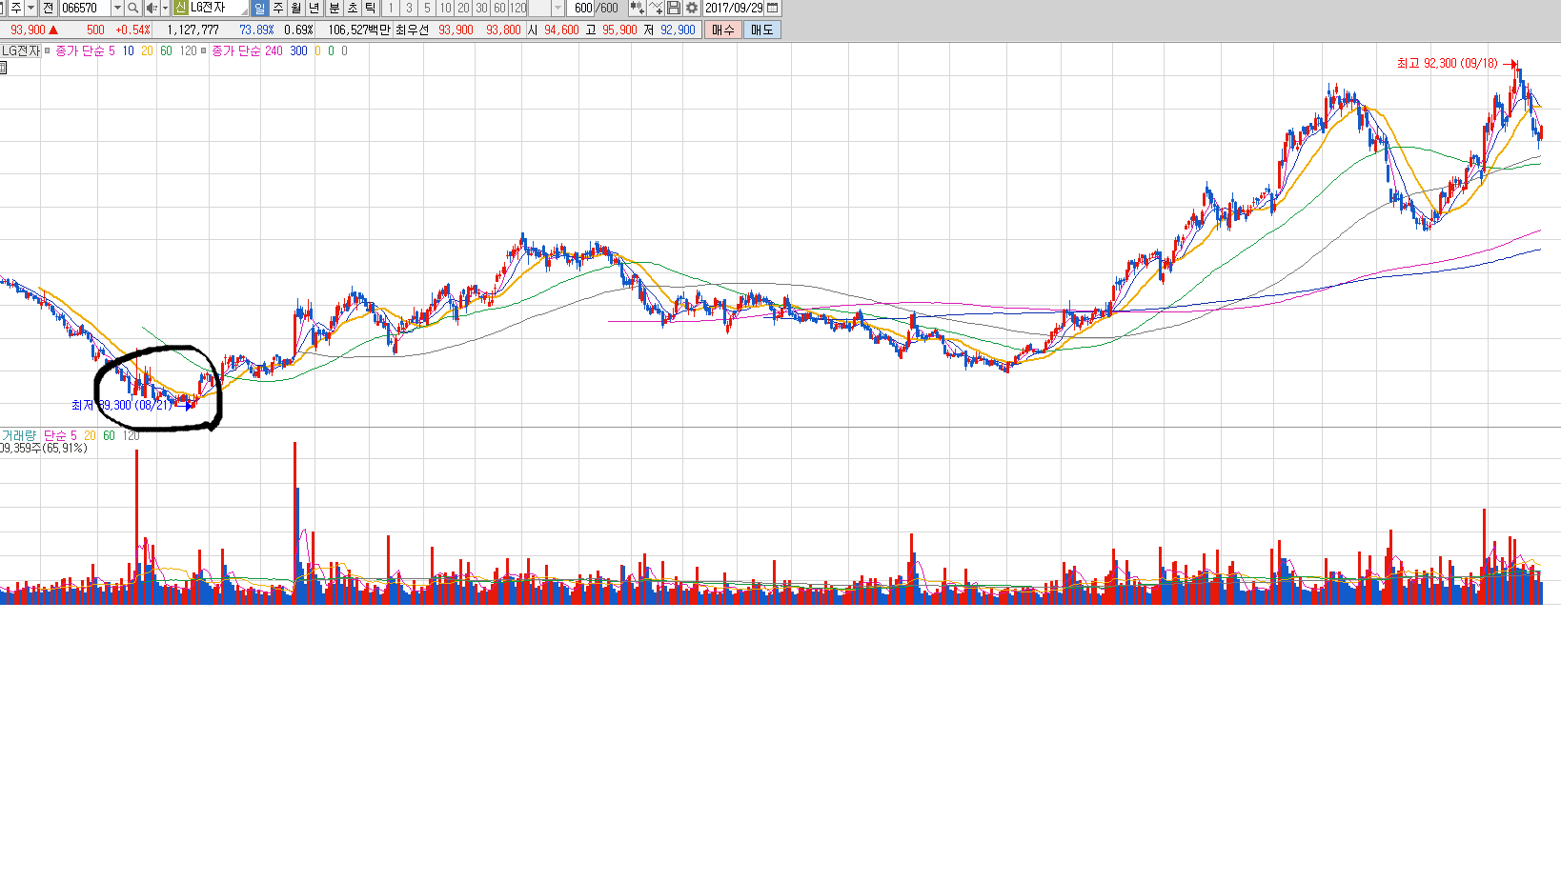The width and height of the screenshot is (1561, 882).
Task: Click the 종가 단순 5 moving-average label
Action: click(x=85, y=50)
